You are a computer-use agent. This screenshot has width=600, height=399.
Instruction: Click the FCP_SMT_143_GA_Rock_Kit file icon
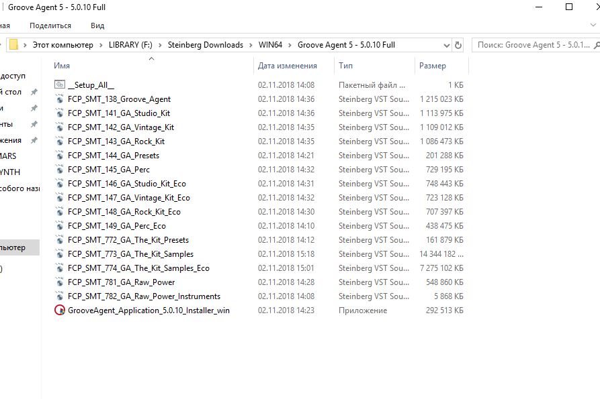(60, 141)
